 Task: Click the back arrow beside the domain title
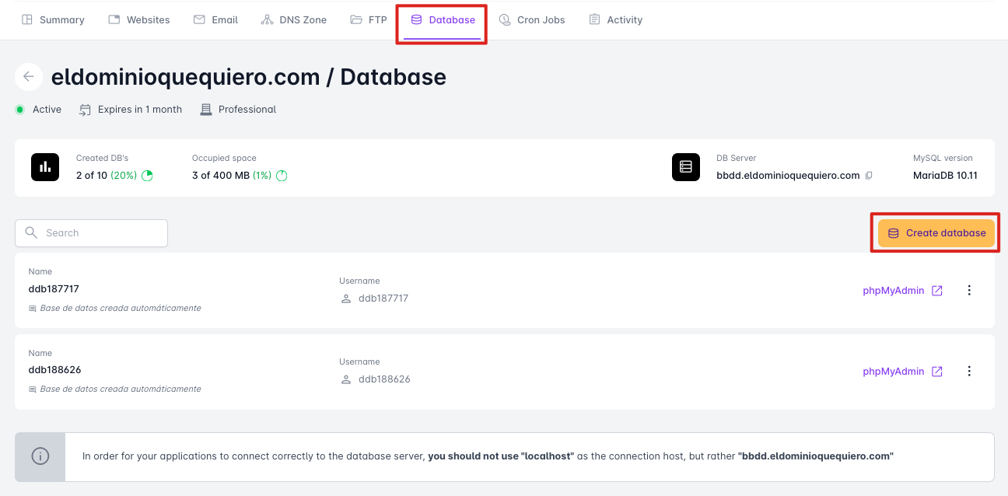click(28, 76)
